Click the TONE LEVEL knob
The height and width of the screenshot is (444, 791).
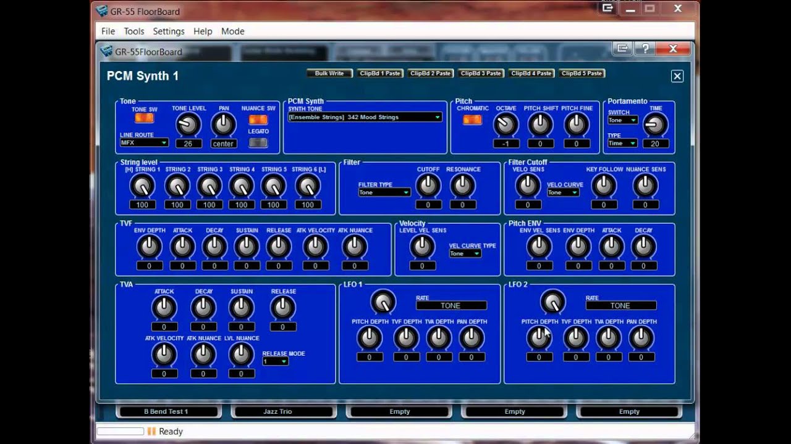pos(188,125)
